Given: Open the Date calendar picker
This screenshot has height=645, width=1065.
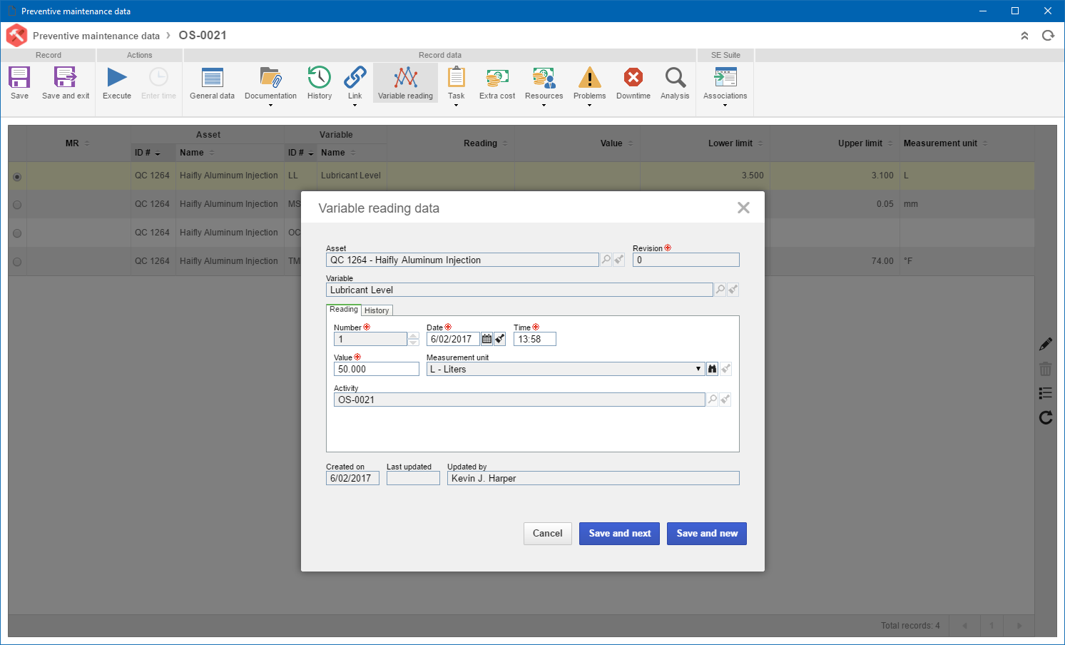Looking at the screenshot, I should (487, 339).
